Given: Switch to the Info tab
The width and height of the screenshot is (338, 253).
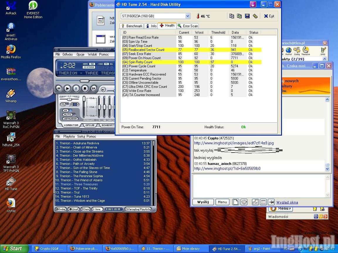Looking at the screenshot, I should coord(151,26).
